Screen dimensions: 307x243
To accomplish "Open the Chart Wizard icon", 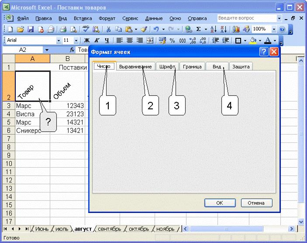I will 237,30.
